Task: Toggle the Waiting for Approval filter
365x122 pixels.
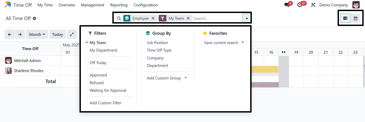Action: tap(108, 90)
